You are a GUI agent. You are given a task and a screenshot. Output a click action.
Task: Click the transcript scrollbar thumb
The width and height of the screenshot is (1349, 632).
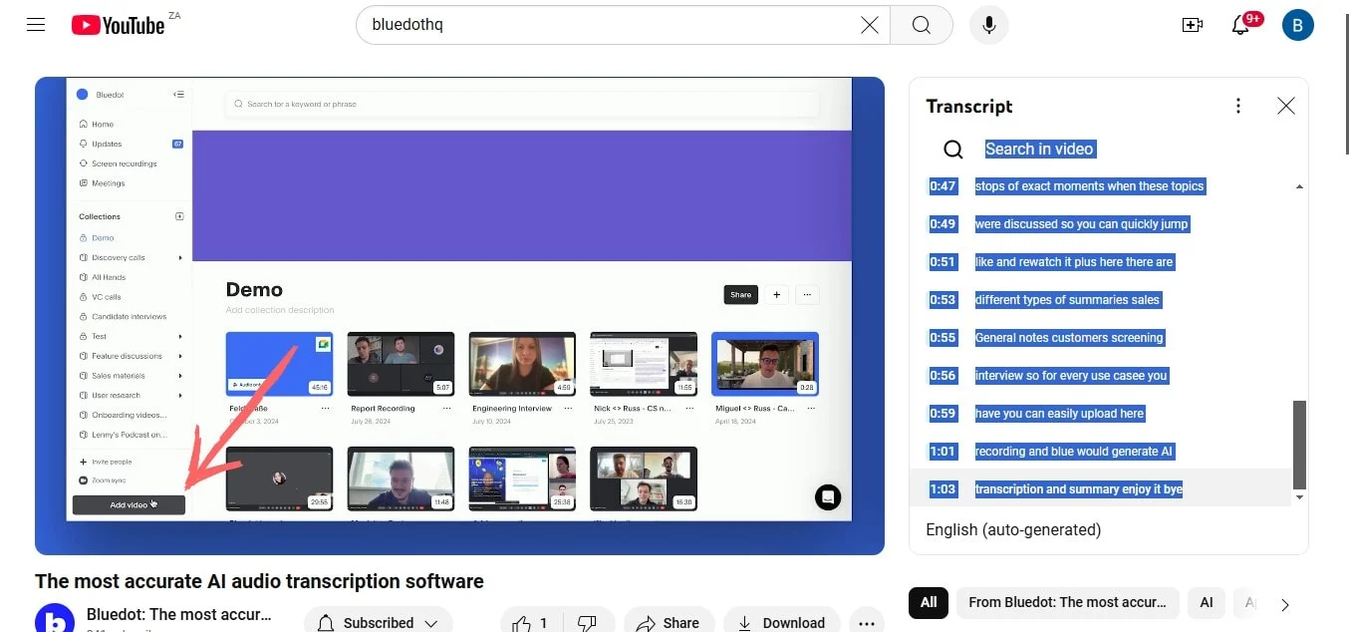point(1299,445)
